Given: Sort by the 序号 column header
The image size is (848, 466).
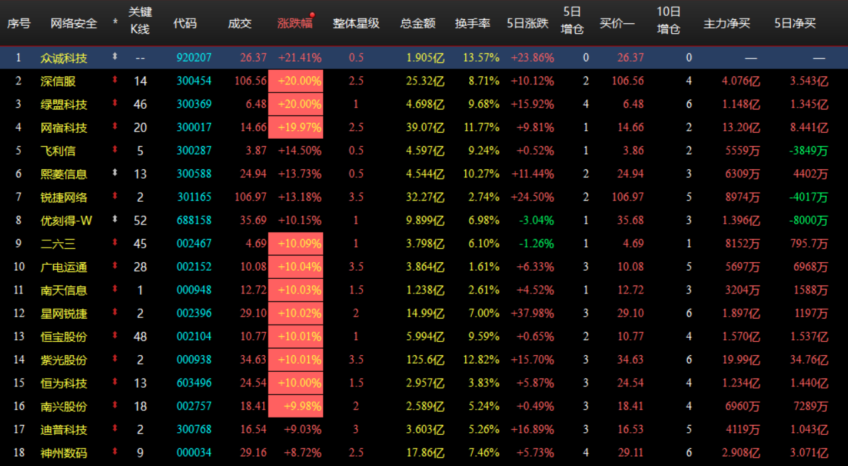Looking at the screenshot, I should [x=19, y=23].
